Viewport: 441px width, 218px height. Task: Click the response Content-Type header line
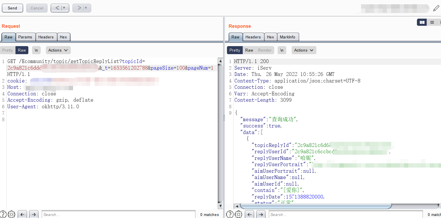click(x=297, y=81)
